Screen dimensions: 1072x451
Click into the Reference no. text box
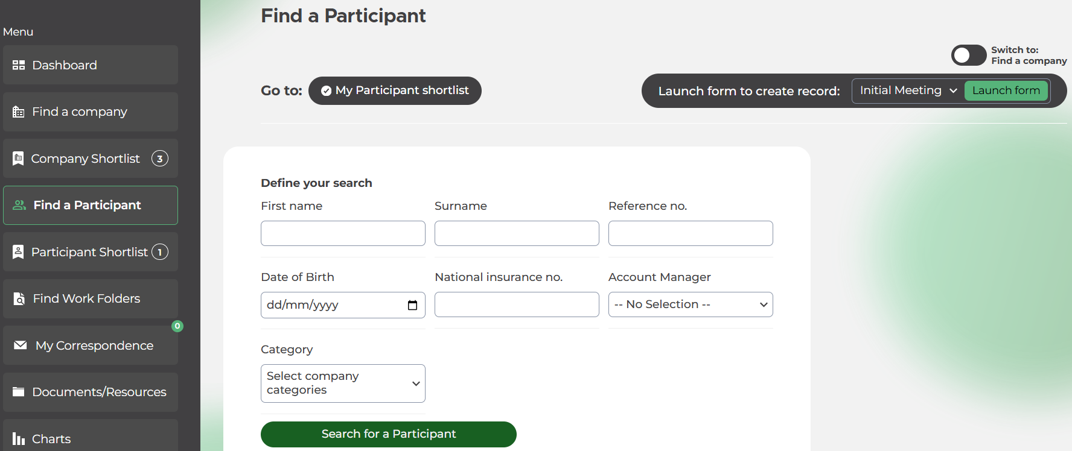691,233
